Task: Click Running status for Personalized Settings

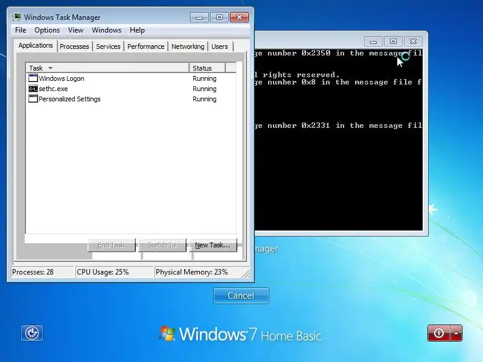Action: [205, 99]
